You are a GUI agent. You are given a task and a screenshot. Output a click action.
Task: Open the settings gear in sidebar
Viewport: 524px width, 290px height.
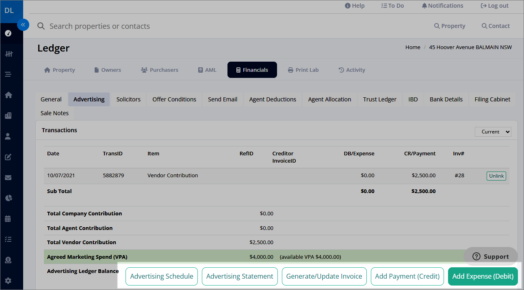click(8, 281)
